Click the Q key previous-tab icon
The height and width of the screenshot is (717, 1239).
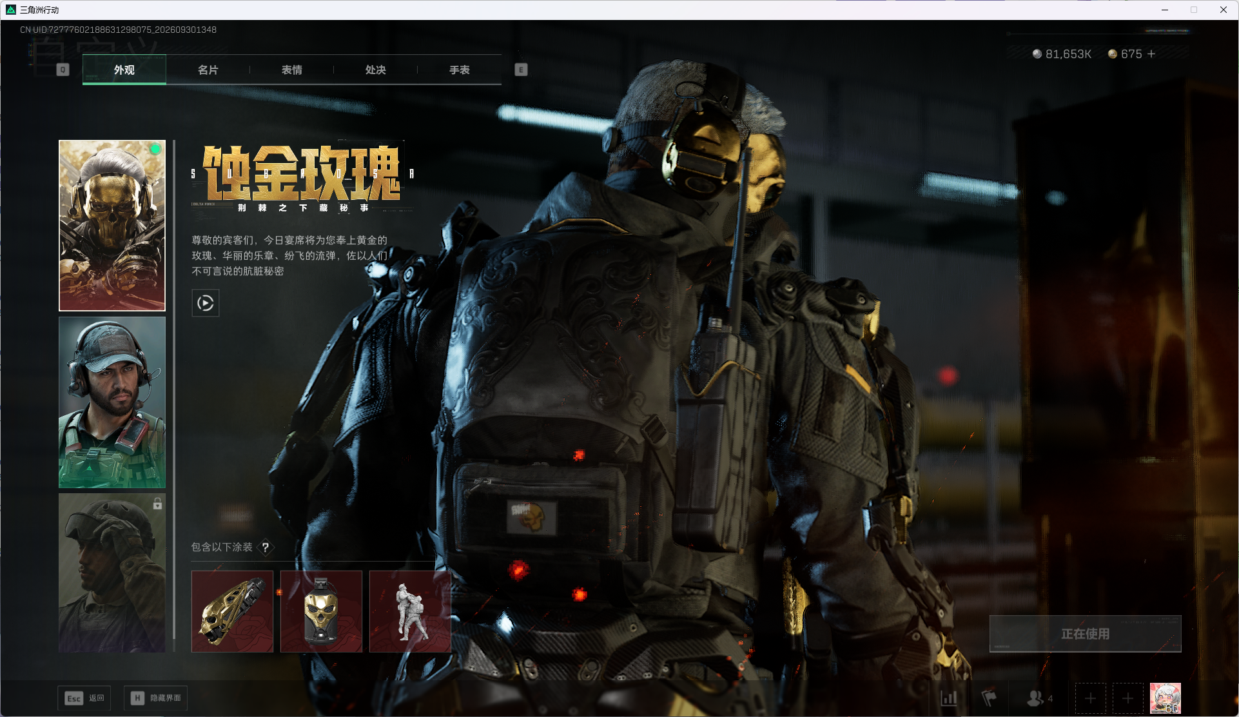pyautogui.click(x=63, y=70)
